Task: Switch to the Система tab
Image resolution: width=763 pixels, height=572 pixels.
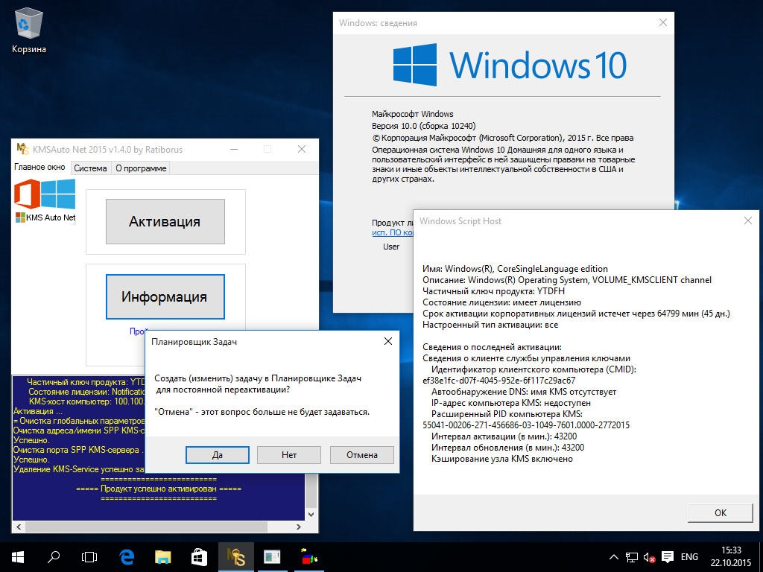Action: pyautogui.click(x=90, y=168)
